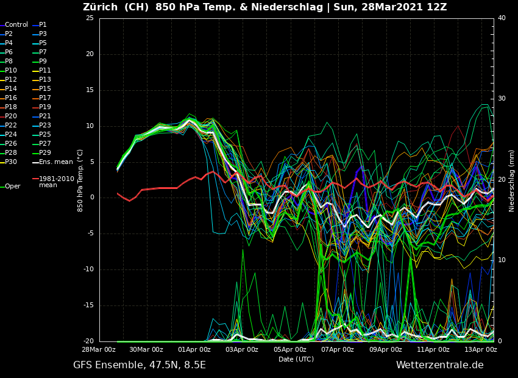Click the chart title Zürich (CH)
The height and width of the screenshot is (378, 518).
point(116,7)
